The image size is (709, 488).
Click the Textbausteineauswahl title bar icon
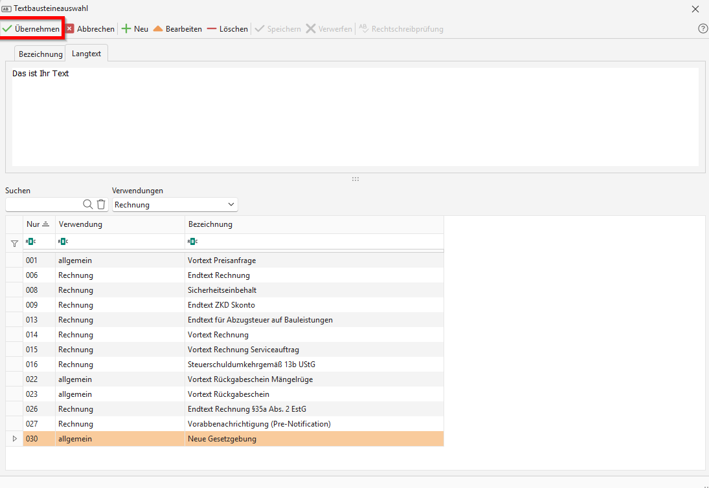pyautogui.click(x=6, y=9)
